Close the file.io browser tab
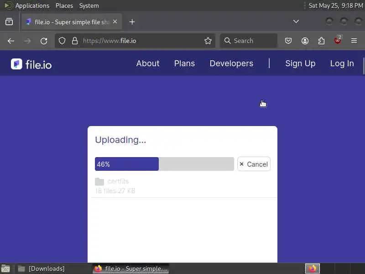365x274 pixels. (115, 21)
